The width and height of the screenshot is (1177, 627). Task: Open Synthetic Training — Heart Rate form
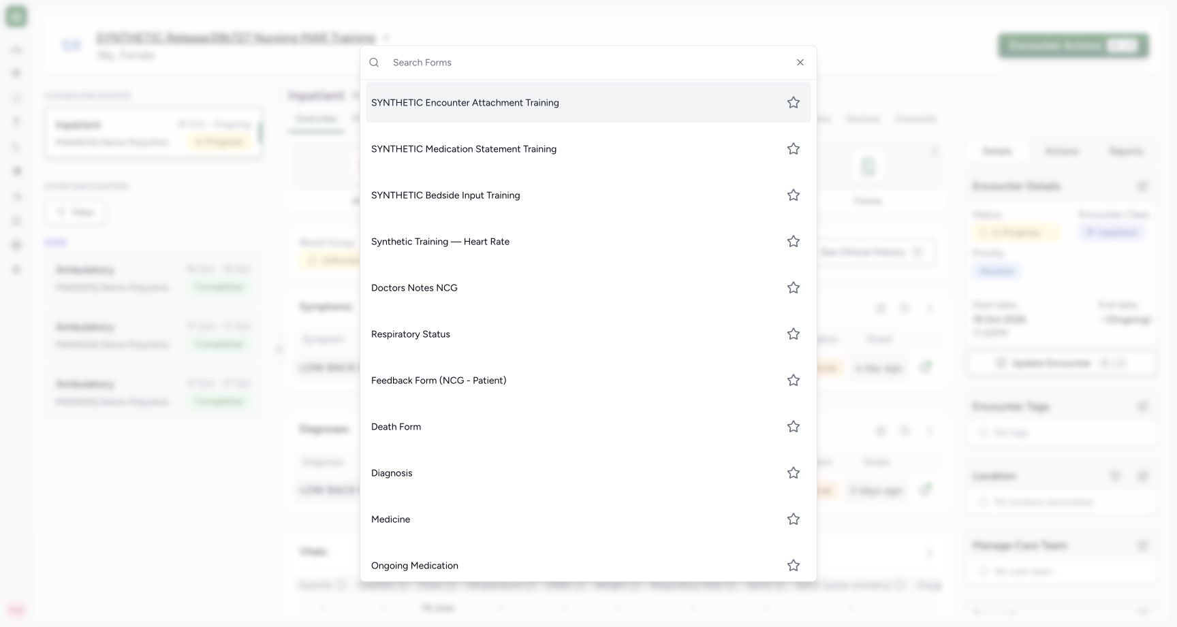tap(588, 242)
